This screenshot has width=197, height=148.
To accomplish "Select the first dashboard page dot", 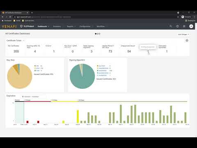I will [96, 34].
